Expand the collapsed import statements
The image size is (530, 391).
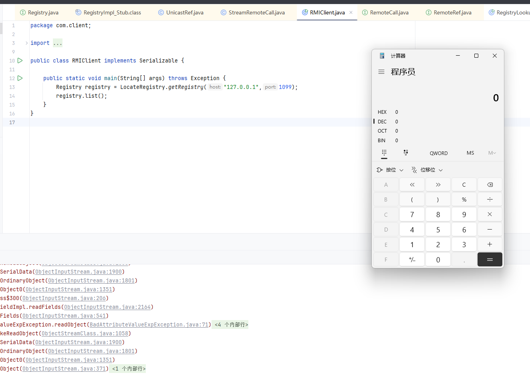26,43
